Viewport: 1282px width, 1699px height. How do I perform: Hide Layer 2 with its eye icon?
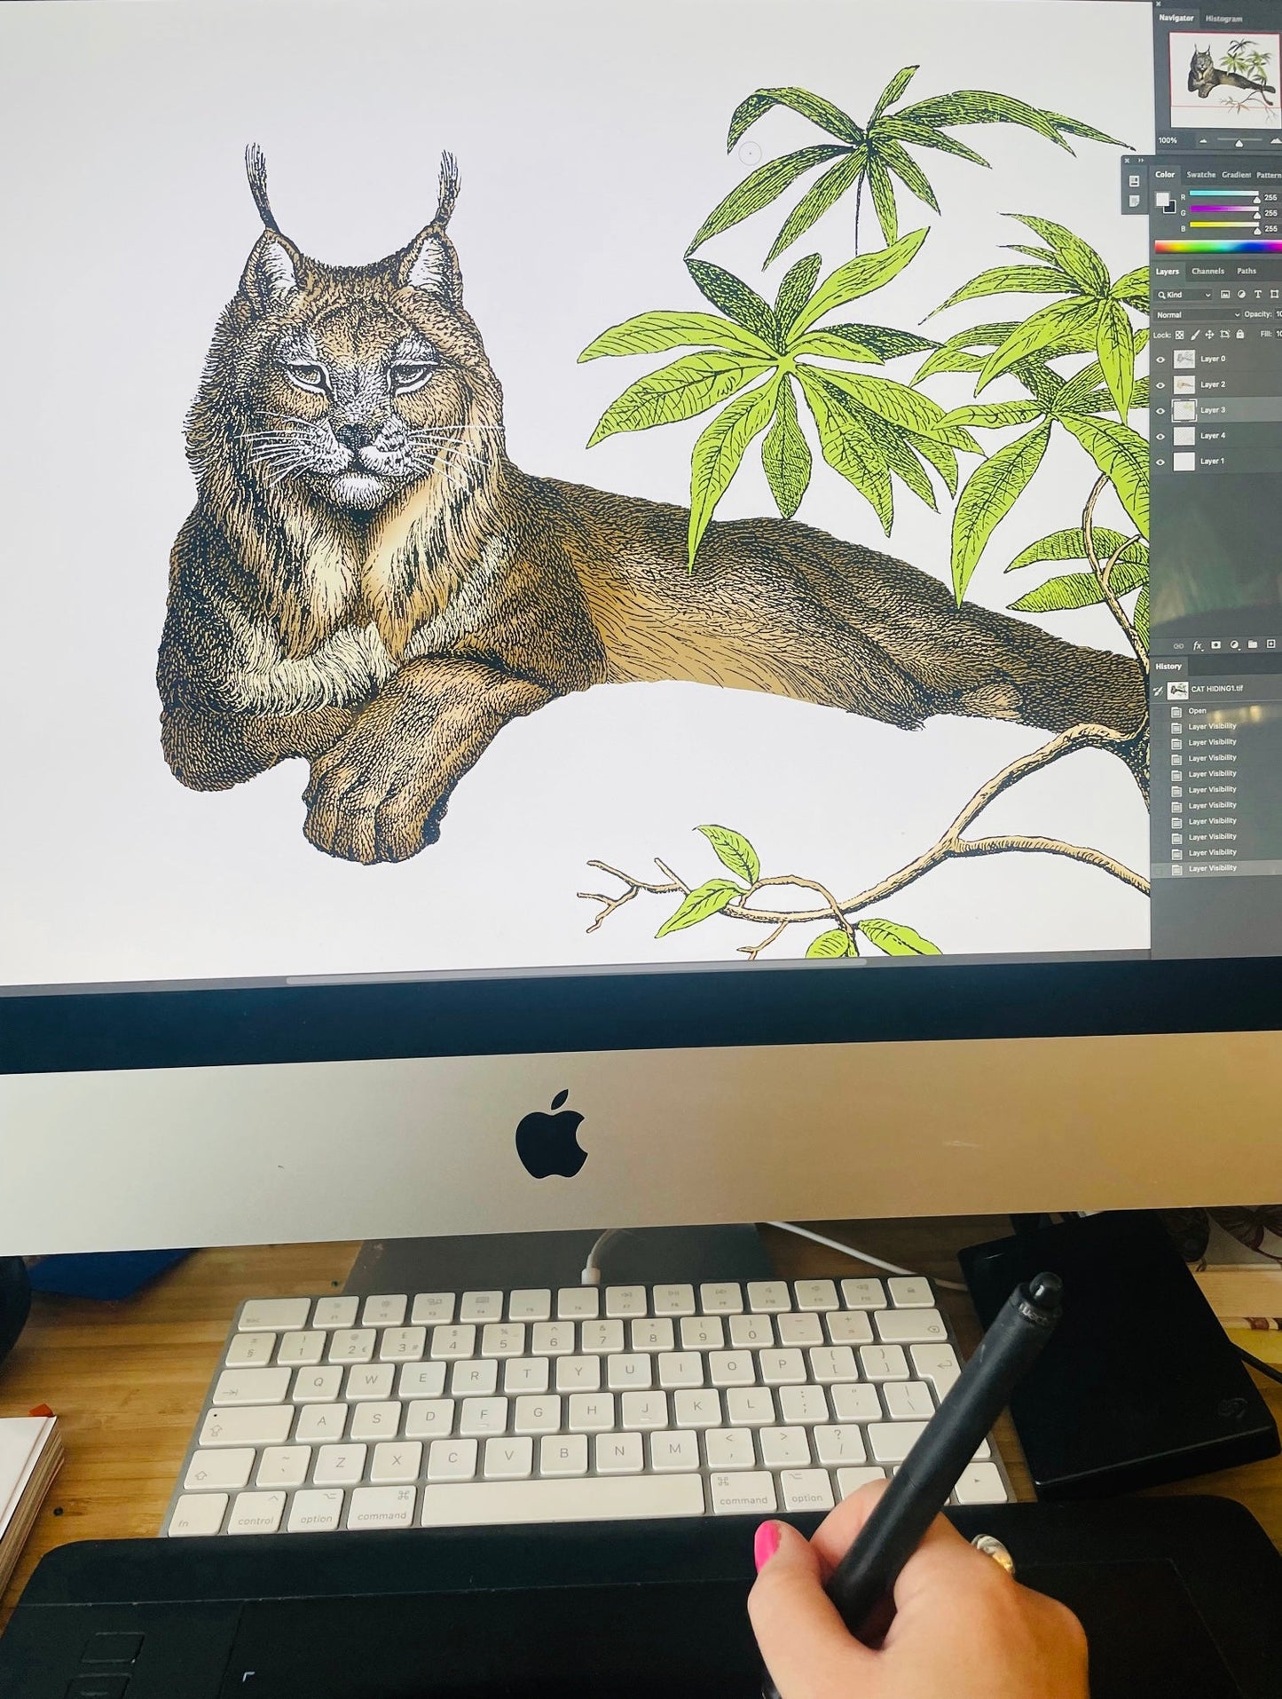point(1160,385)
